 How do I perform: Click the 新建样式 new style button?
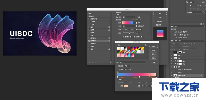point(160,21)
